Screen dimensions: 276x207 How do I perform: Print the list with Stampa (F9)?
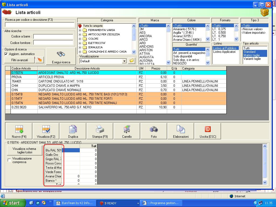click(x=100, y=131)
